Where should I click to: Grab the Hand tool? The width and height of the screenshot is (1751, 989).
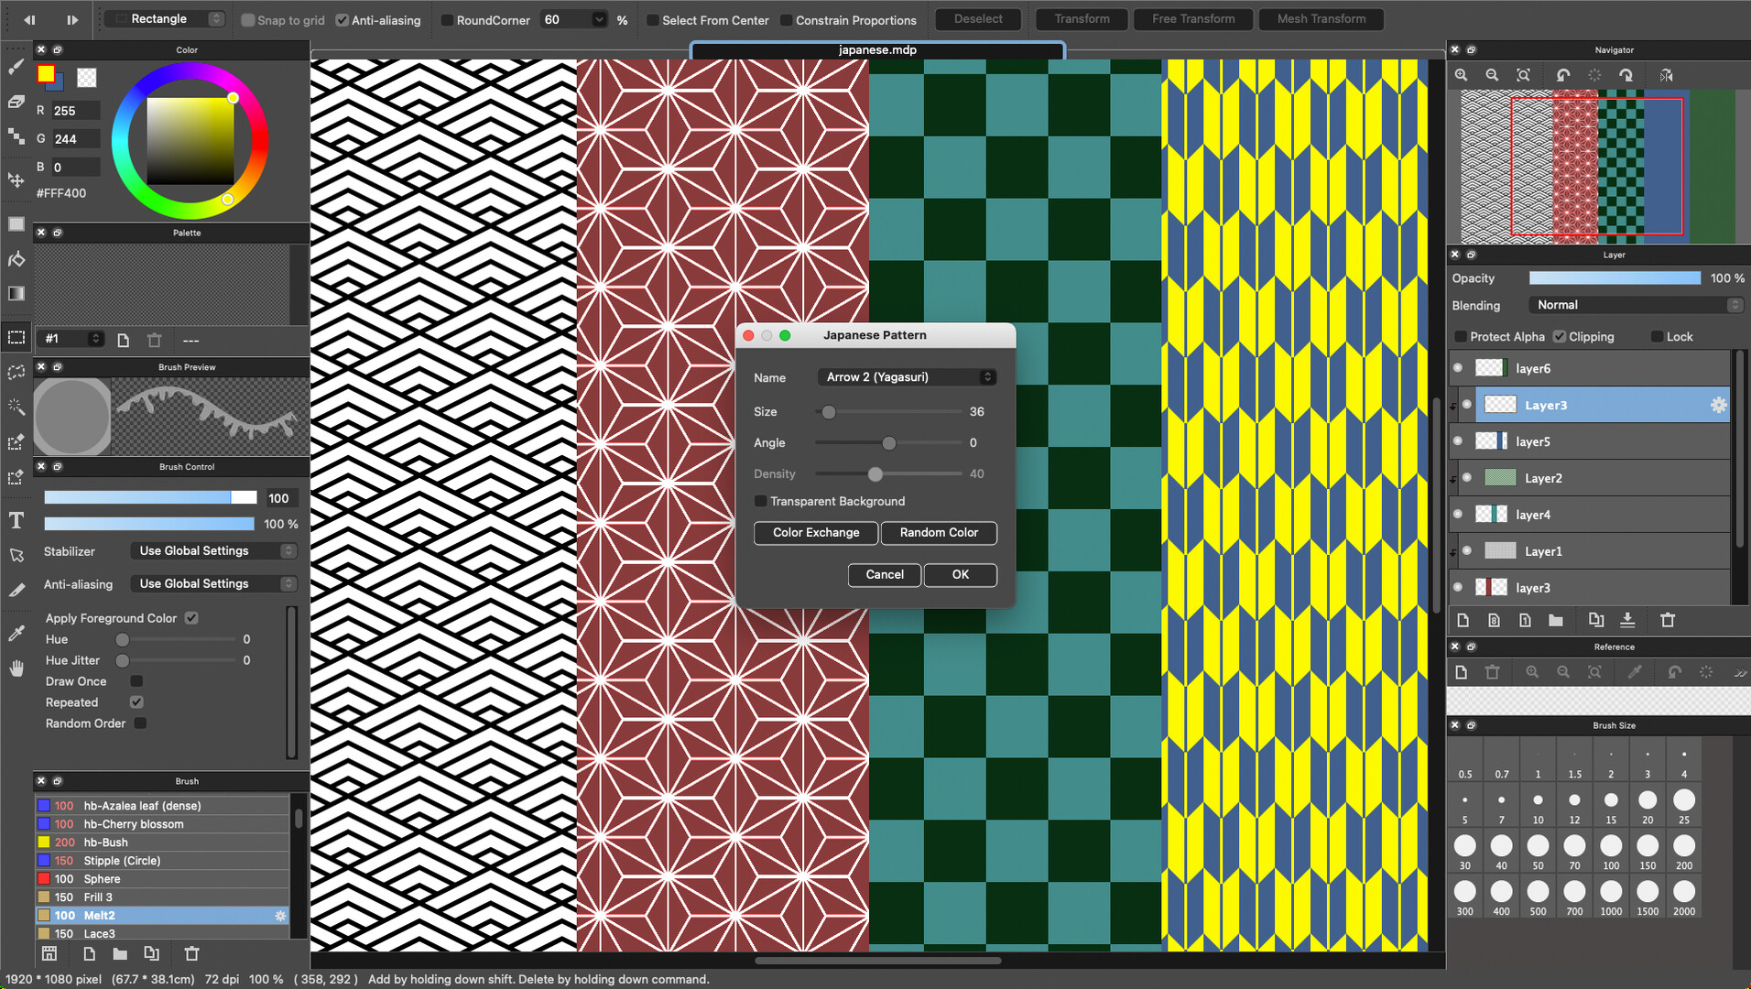tap(16, 668)
